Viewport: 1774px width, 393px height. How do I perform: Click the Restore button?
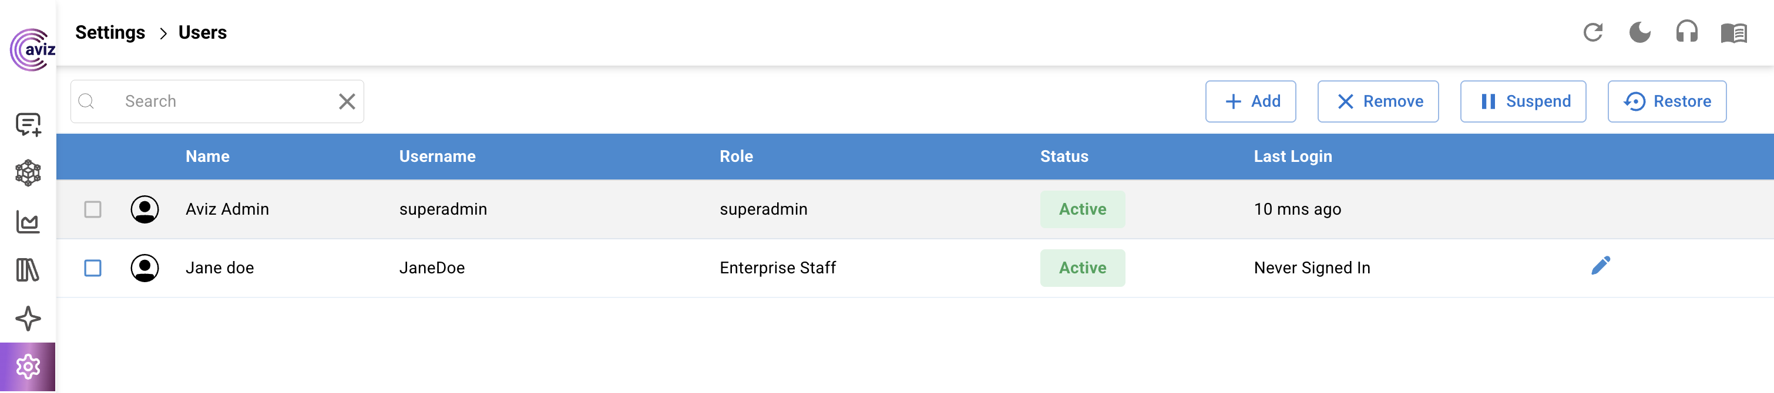click(x=1667, y=101)
